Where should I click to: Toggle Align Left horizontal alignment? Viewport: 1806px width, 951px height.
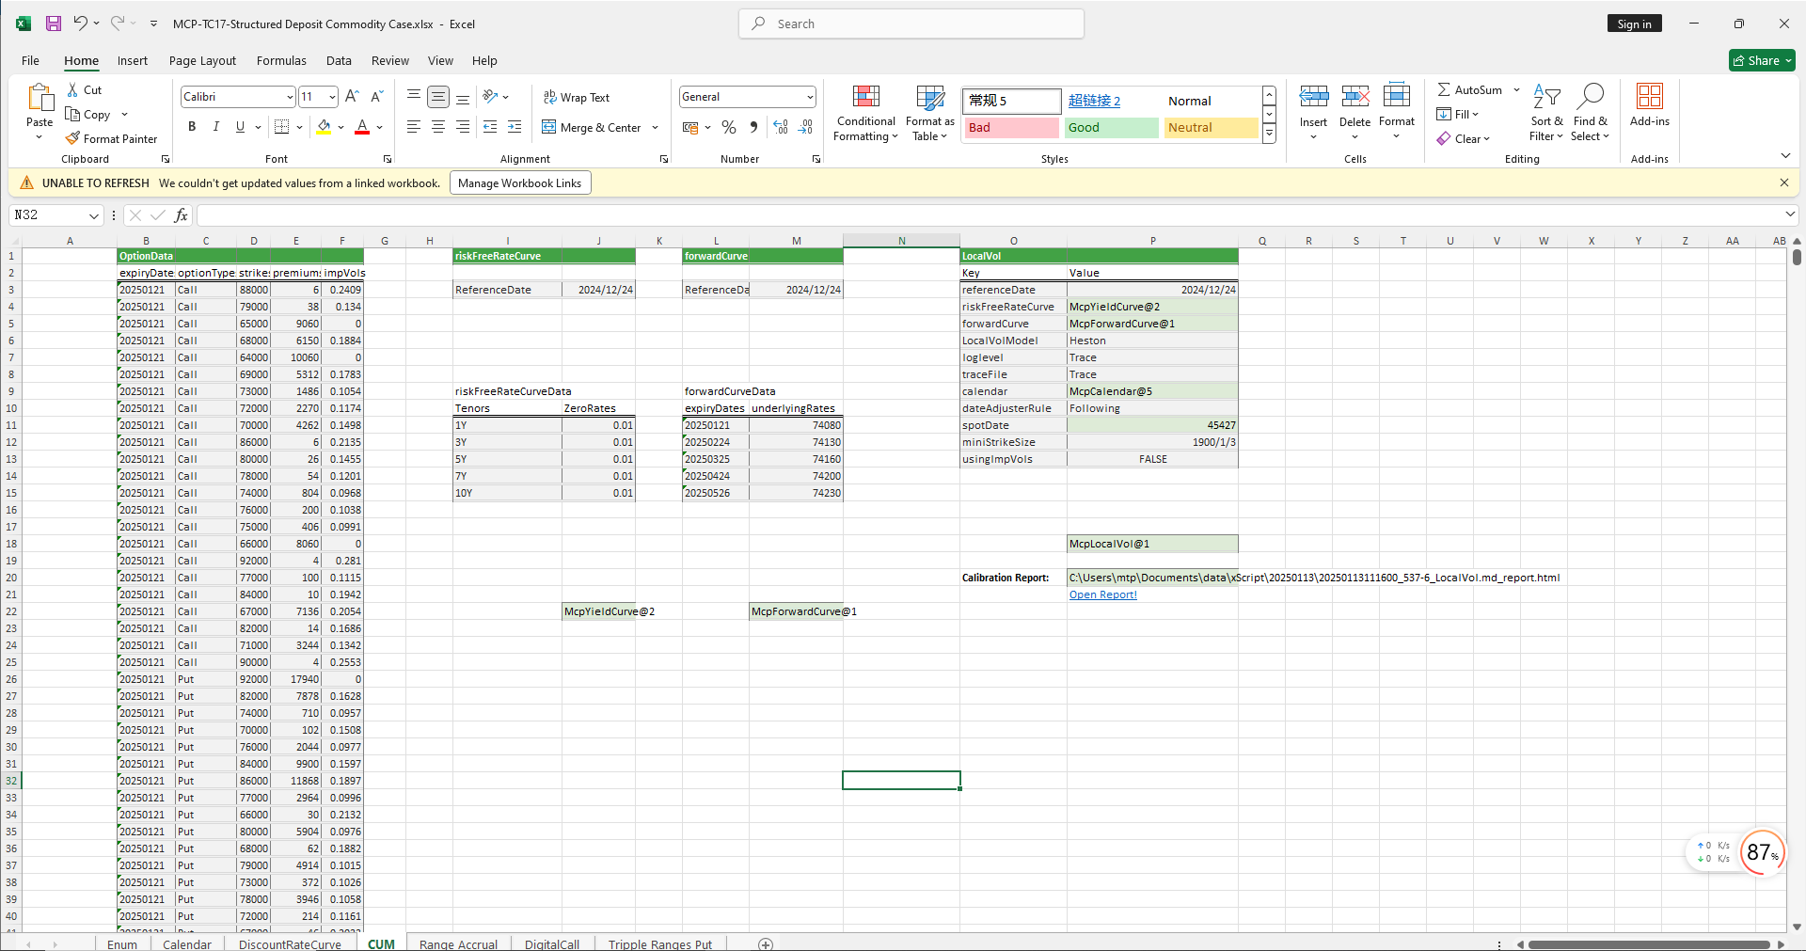pos(414,127)
